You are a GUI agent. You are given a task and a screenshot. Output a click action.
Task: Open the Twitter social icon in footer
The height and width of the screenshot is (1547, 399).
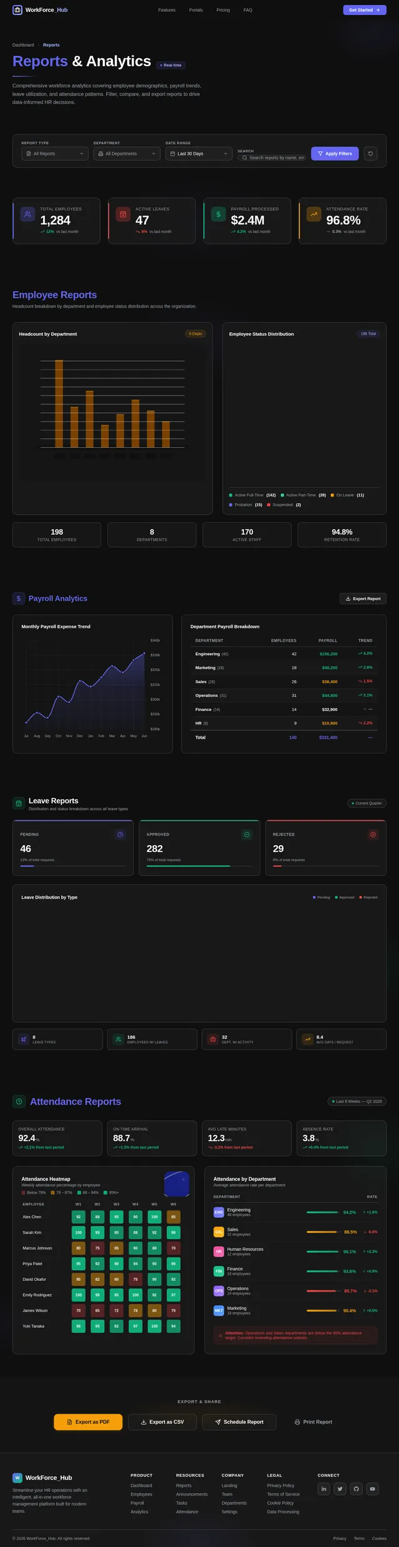pyautogui.click(x=340, y=1489)
